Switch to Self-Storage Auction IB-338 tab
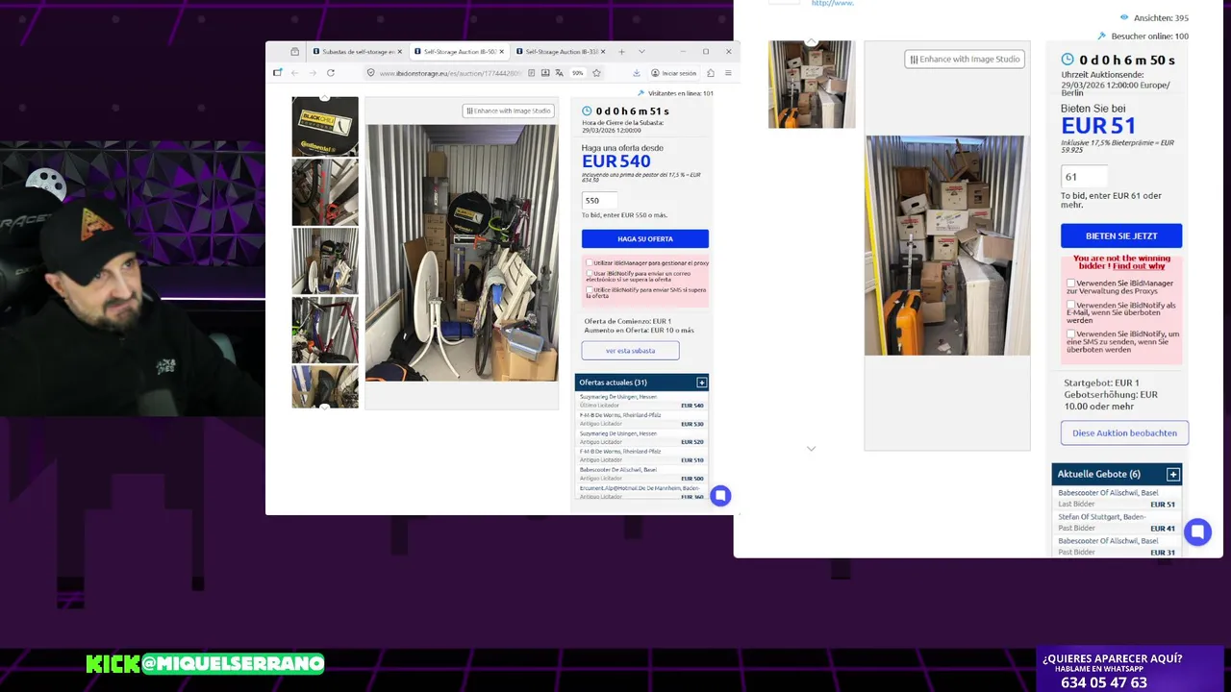 coord(561,52)
